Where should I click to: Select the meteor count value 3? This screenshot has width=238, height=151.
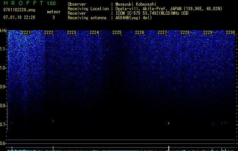54,17
